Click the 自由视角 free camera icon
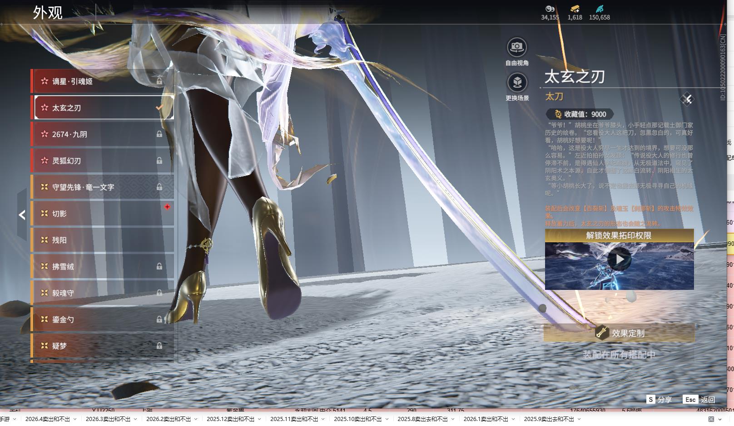This screenshot has width=734, height=426. (516, 47)
